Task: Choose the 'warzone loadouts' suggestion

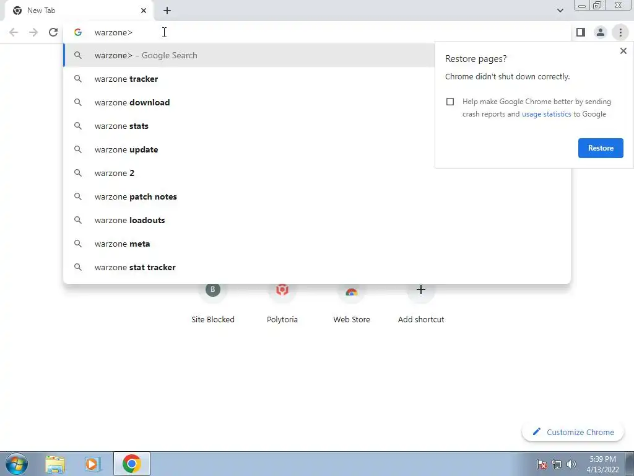Action: point(317,220)
